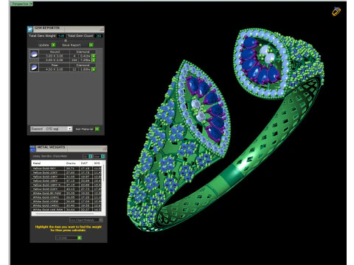354x265 pixels.
Task: Select the Yellow Gold row with 31.05 grams
Action: click(x=66, y=177)
